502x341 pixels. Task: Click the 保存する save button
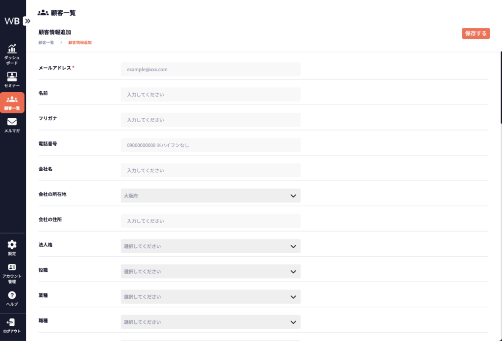point(476,33)
